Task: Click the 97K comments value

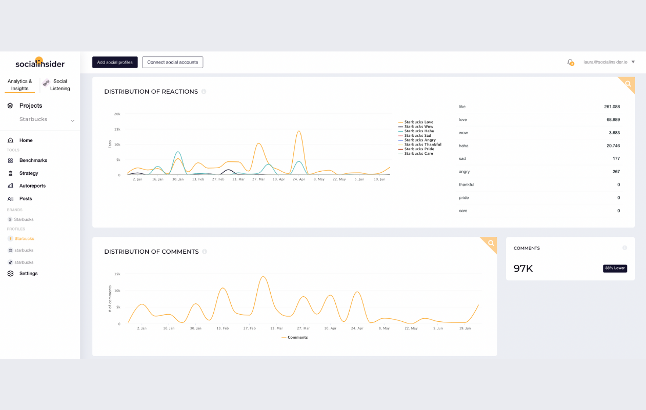Action: 523,269
